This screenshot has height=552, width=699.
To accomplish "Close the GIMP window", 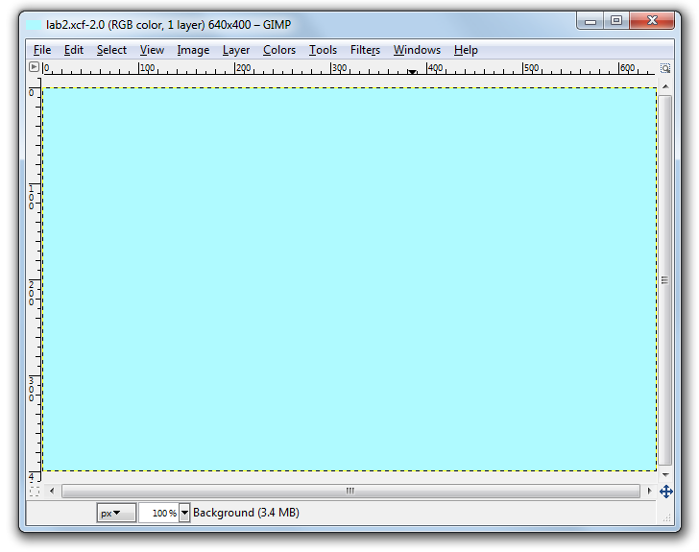I will pos(652,21).
